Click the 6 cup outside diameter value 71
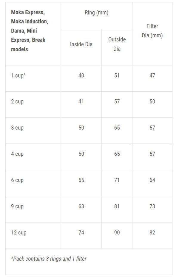The image size is (179, 278). point(117,180)
